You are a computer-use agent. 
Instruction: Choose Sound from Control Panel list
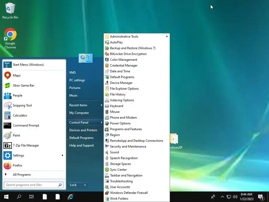click(x=137, y=152)
